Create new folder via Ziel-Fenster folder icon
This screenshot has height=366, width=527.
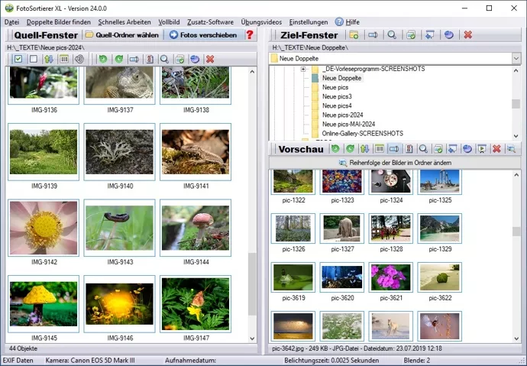[x=354, y=35]
